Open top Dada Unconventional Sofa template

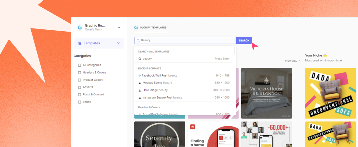330,93
